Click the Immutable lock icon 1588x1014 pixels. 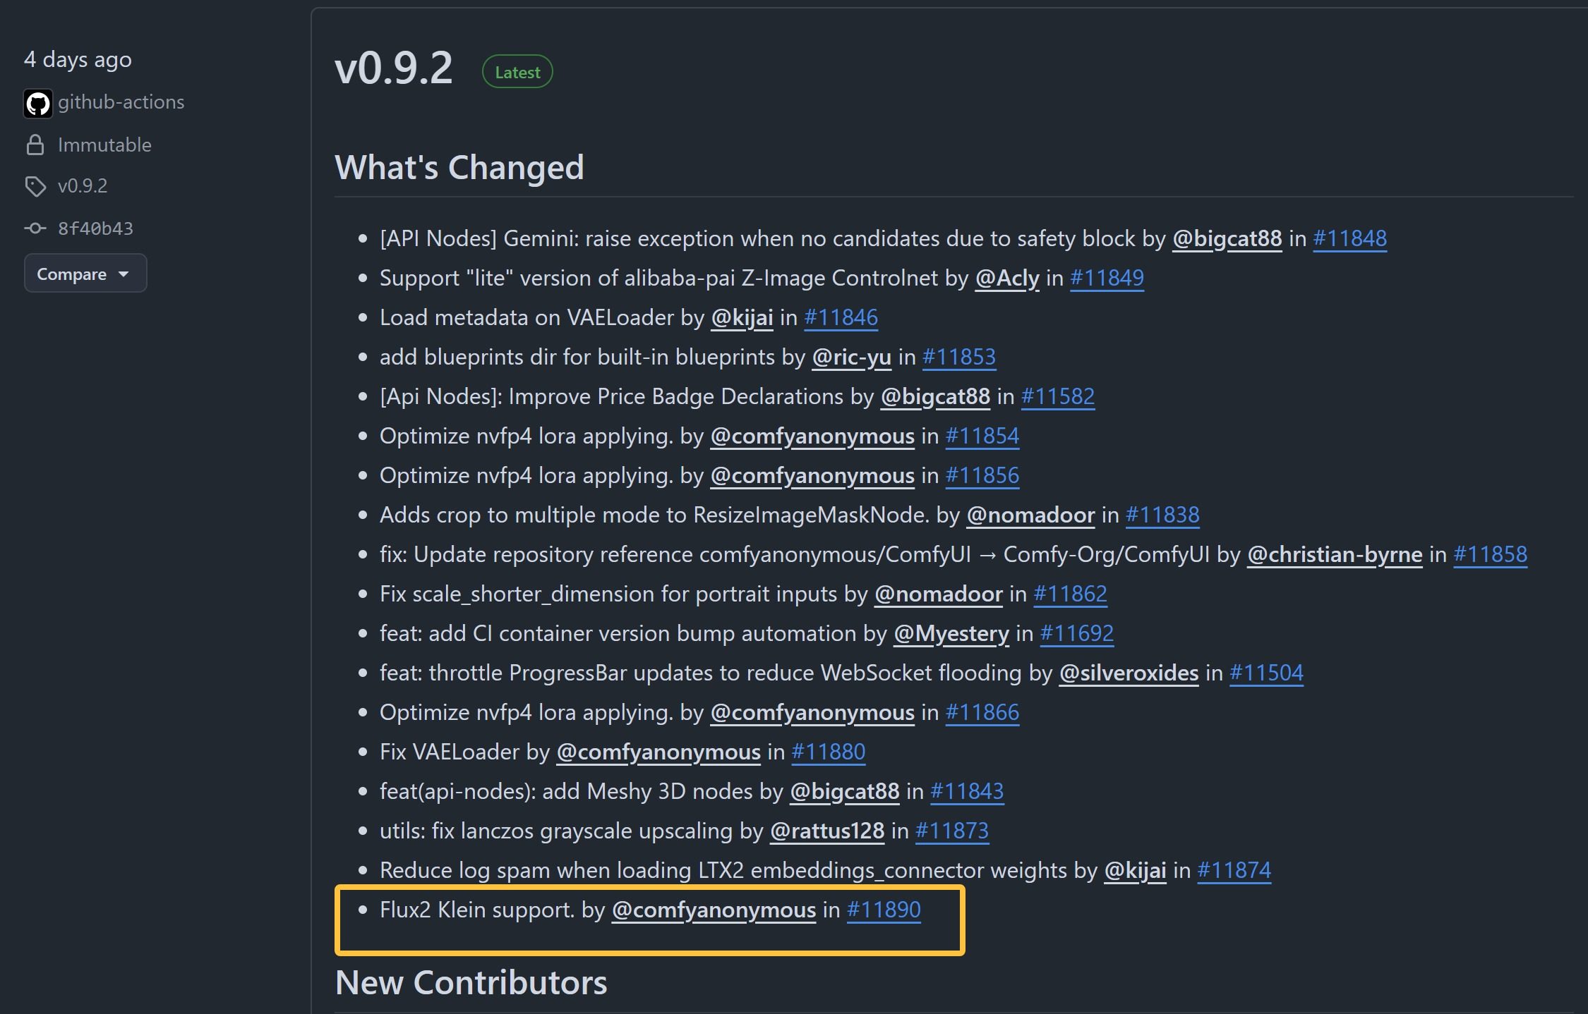35,145
